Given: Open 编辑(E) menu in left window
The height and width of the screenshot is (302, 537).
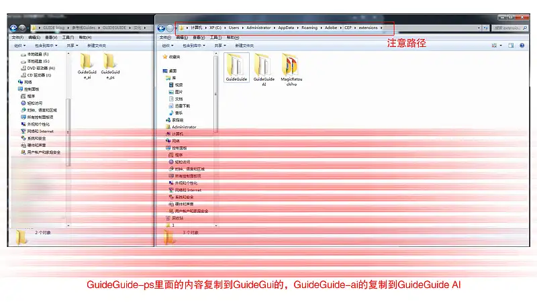Looking at the screenshot, I should (34, 38).
